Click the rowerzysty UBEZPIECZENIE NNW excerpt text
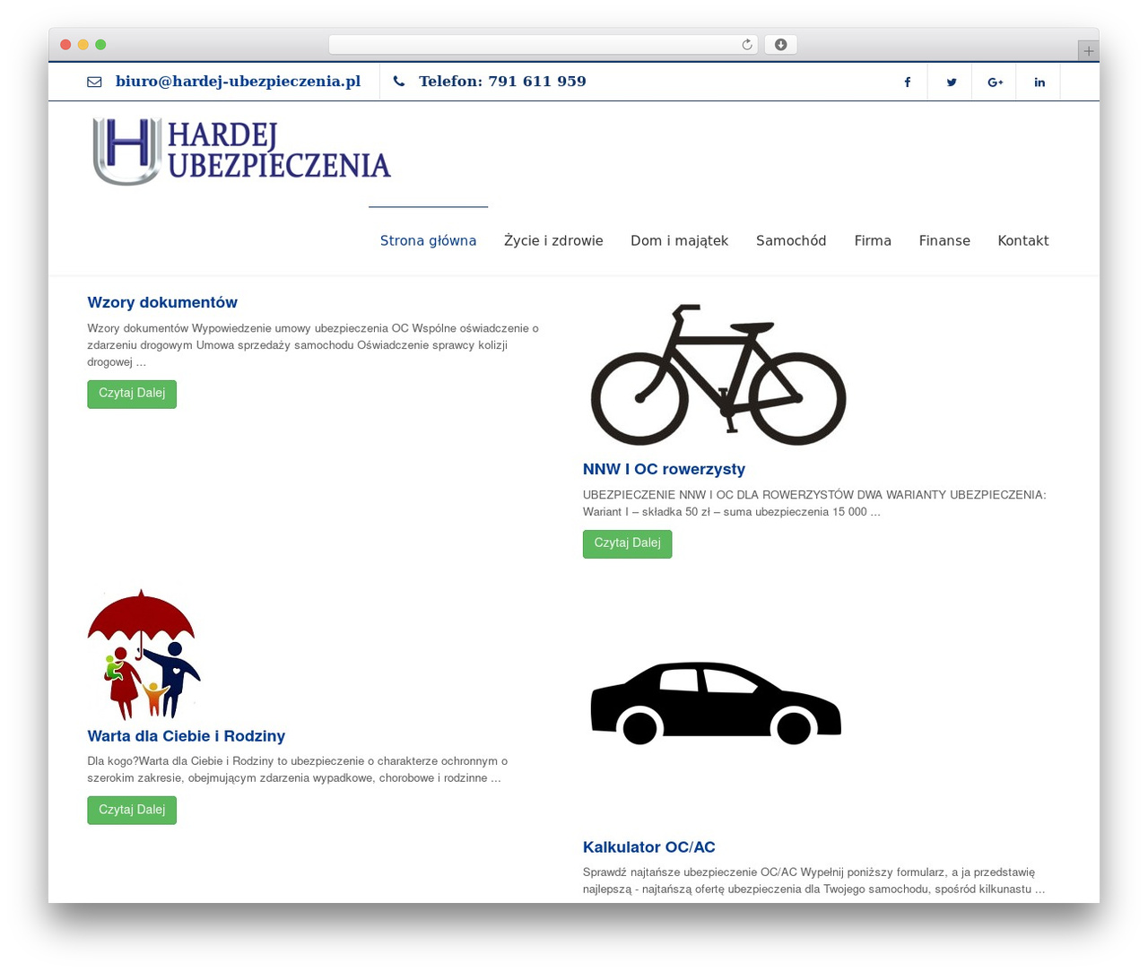The image size is (1148, 972). coord(814,504)
